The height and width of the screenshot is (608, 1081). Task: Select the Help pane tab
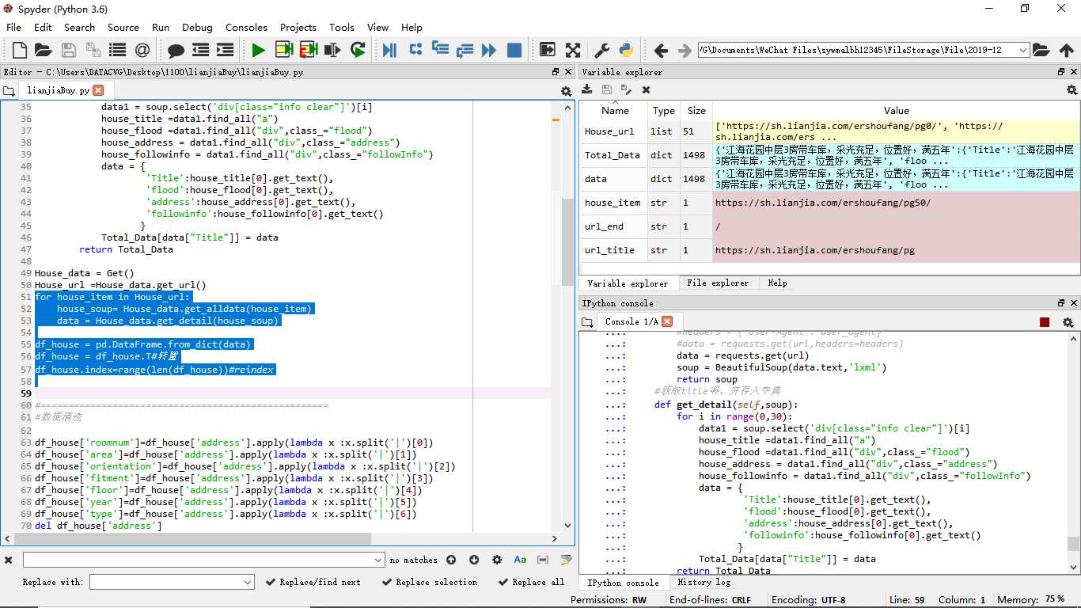pos(777,283)
